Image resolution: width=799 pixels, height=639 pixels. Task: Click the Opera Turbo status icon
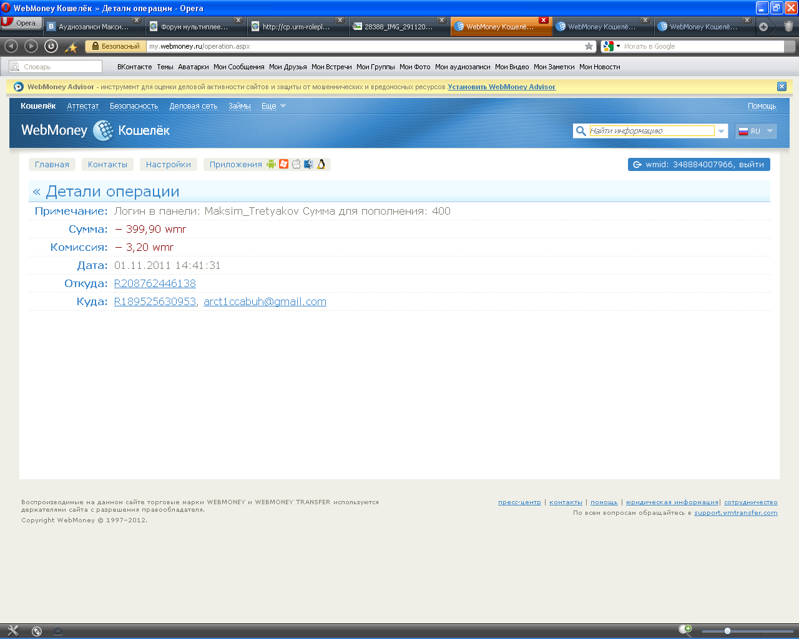pyautogui.click(x=57, y=631)
